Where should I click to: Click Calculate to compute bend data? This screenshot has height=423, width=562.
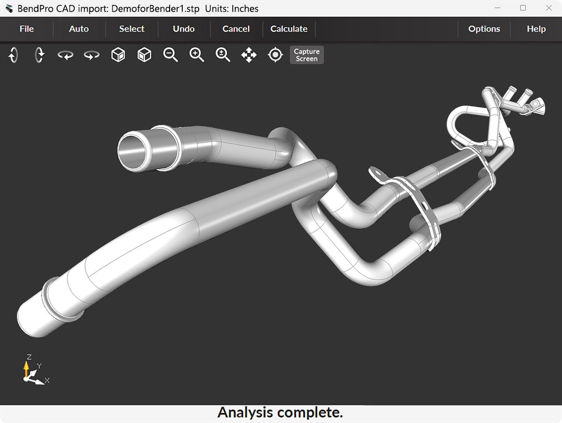point(289,29)
